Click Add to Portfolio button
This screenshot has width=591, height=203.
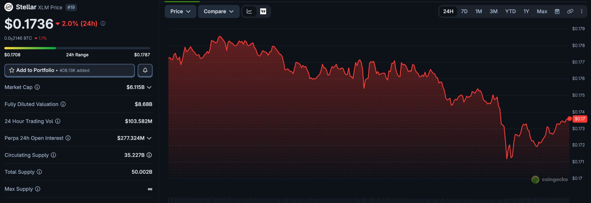point(70,70)
